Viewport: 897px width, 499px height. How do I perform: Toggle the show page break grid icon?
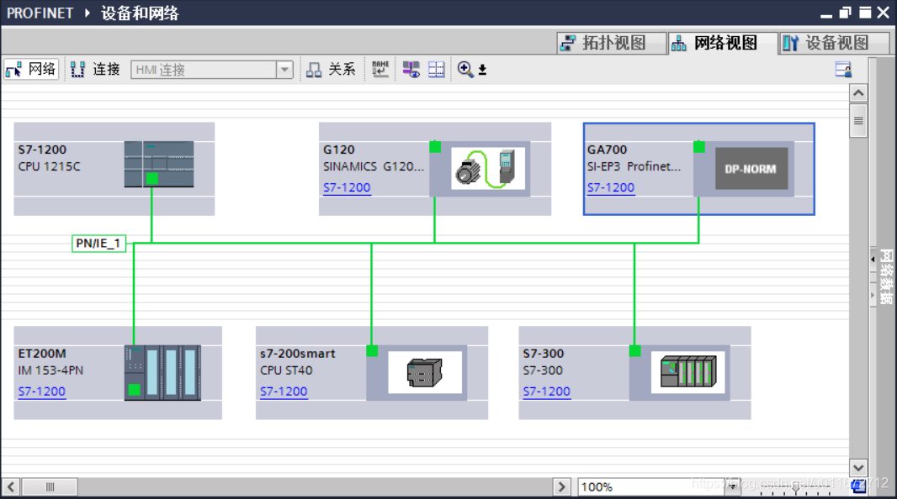tap(437, 69)
